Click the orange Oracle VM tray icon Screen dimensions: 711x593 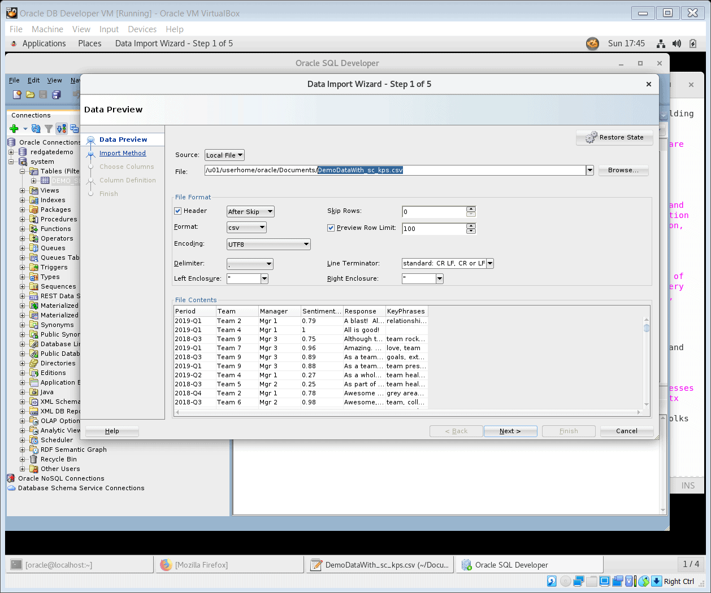(592, 43)
